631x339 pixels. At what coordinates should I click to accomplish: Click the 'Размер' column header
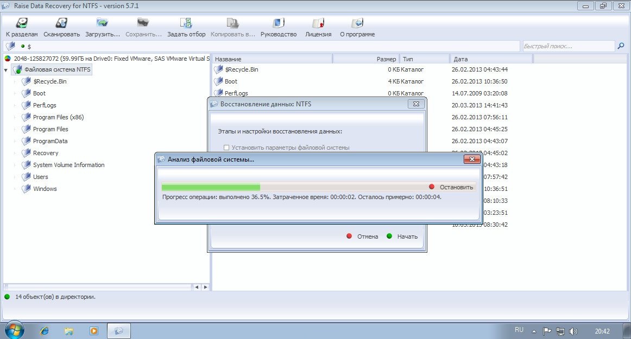[366, 59]
